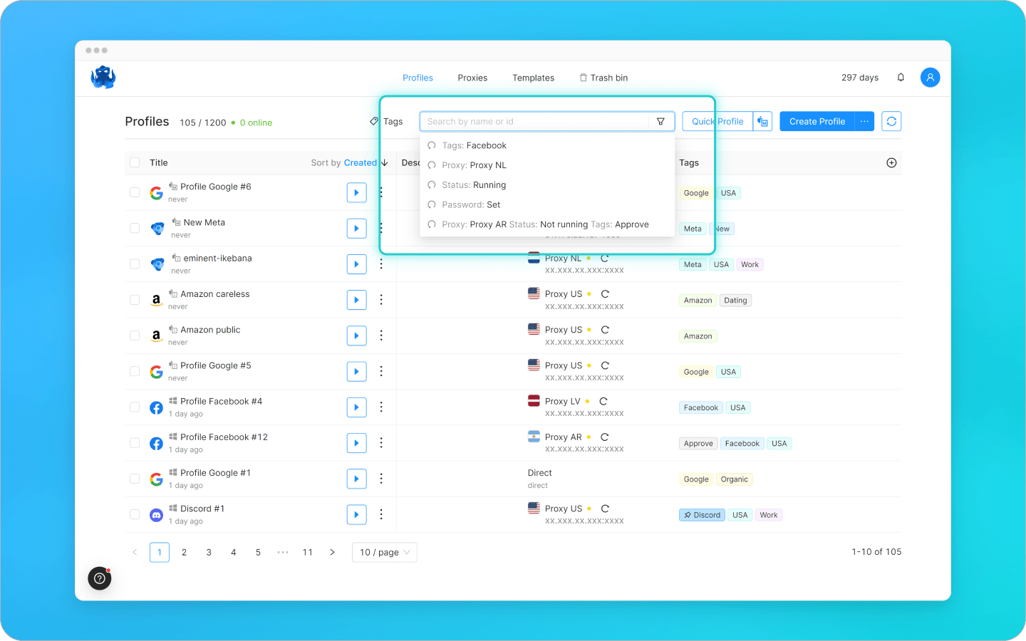
Task: Click the 297 days subscription text
Action: click(x=859, y=78)
